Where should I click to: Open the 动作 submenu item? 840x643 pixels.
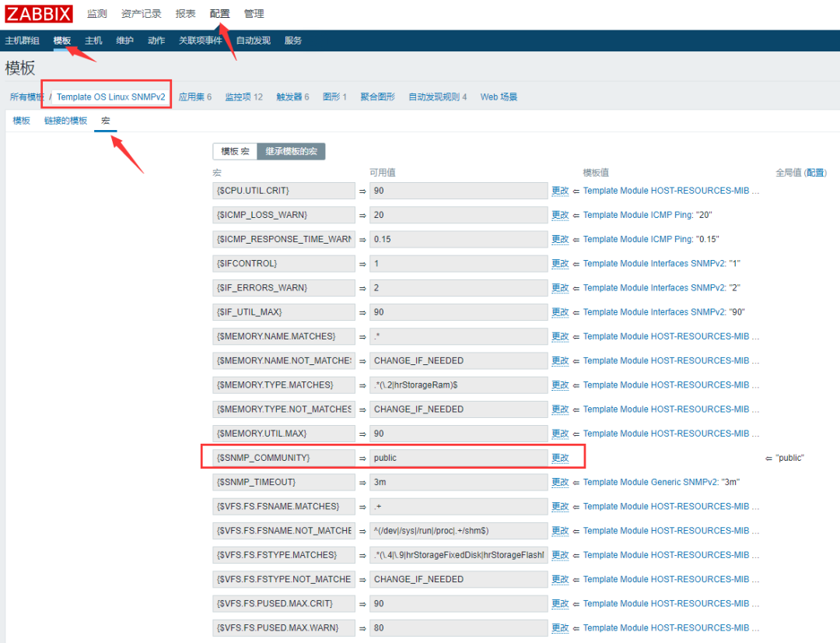156,40
